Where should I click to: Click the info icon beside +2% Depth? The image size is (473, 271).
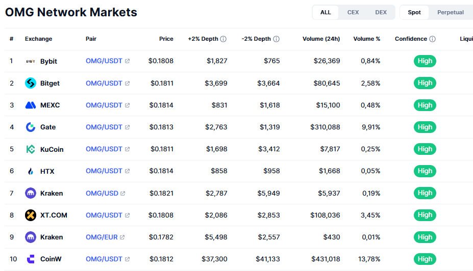pos(223,39)
